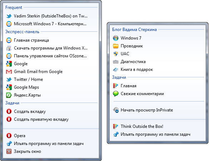
Task: Click the red Opera icon beside Создать вкладку
Action: [x=9, y=111]
